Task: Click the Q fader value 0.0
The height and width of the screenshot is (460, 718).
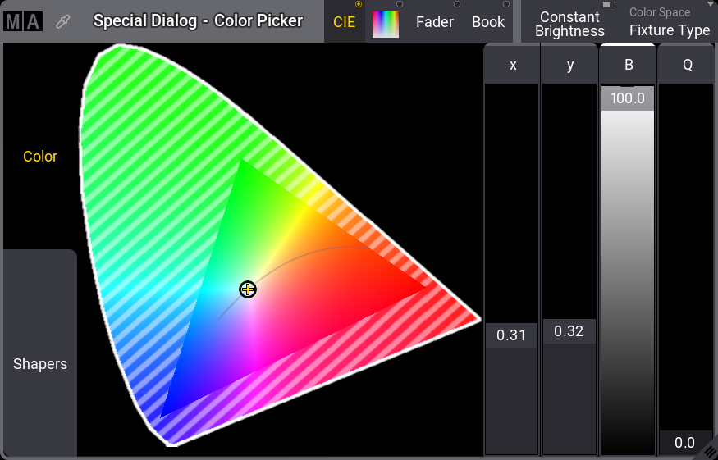Action: click(684, 443)
